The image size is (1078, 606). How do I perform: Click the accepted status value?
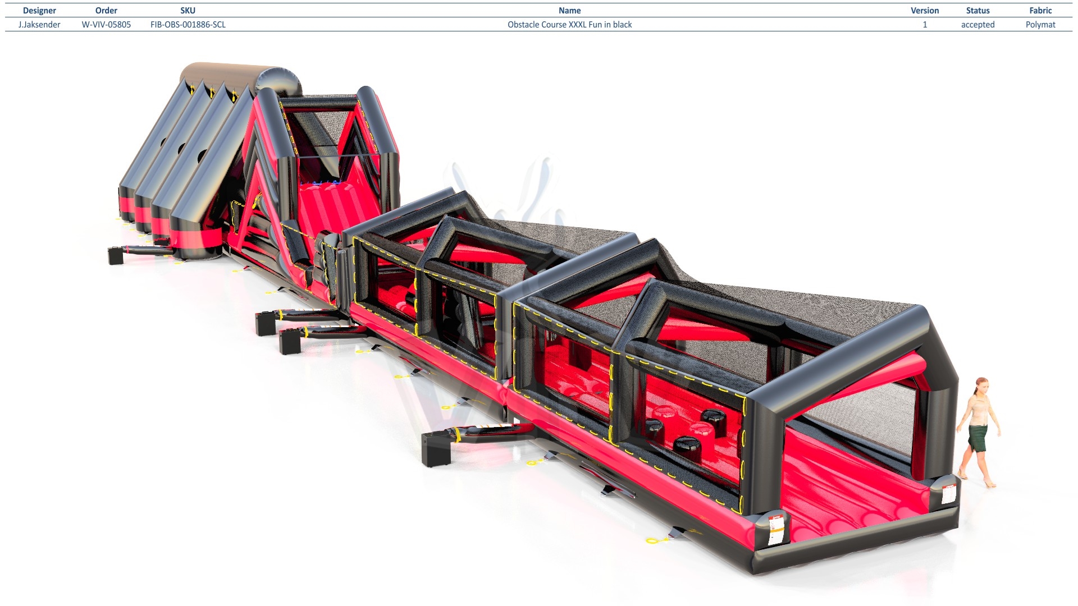click(977, 25)
